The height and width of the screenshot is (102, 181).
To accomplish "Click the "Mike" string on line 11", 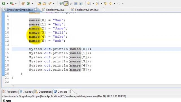I will click(x=59, y=37).
